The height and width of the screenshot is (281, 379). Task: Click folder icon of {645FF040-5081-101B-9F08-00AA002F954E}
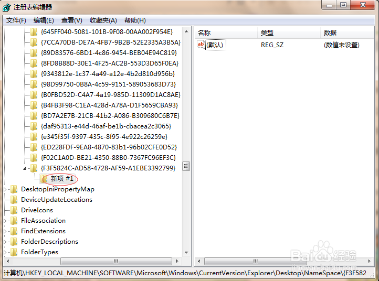[x=34, y=32]
